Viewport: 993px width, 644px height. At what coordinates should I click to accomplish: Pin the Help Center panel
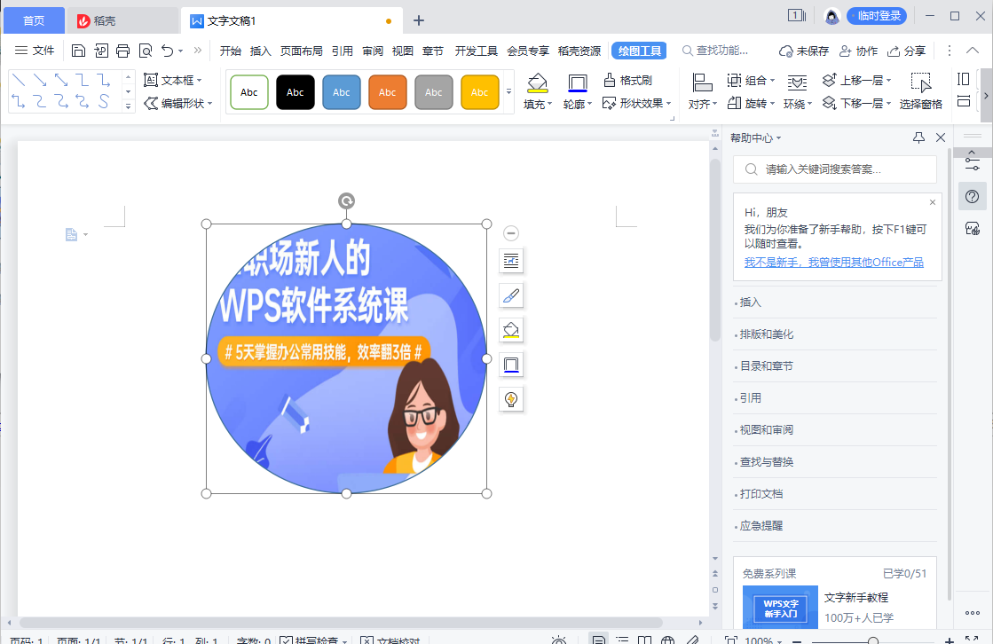click(919, 137)
